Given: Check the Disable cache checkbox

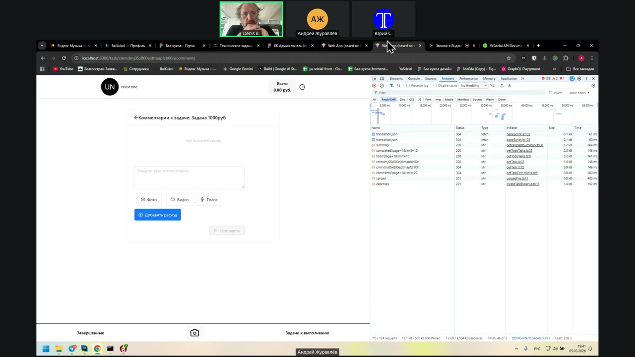Looking at the screenshot, I should (x=436, y=86).
